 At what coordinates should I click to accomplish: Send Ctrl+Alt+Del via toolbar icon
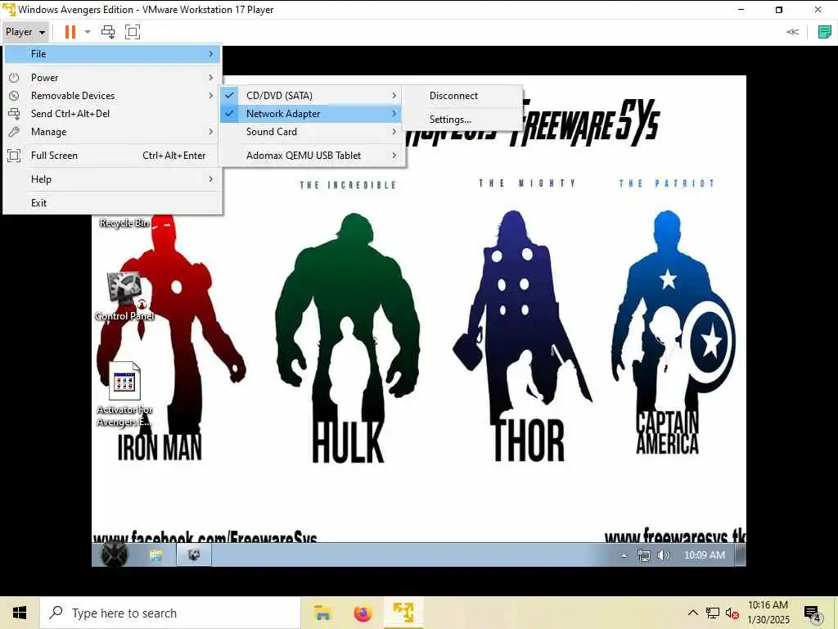pos(108,32)
